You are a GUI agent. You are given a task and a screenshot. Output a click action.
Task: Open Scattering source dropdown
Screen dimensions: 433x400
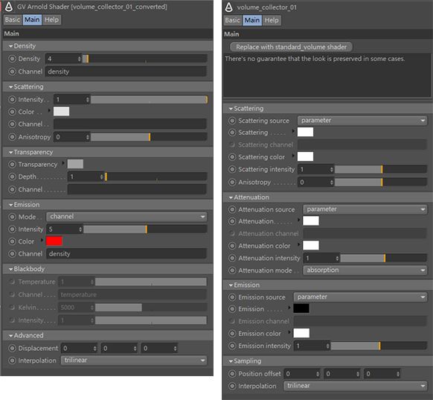tap(362, 121)
